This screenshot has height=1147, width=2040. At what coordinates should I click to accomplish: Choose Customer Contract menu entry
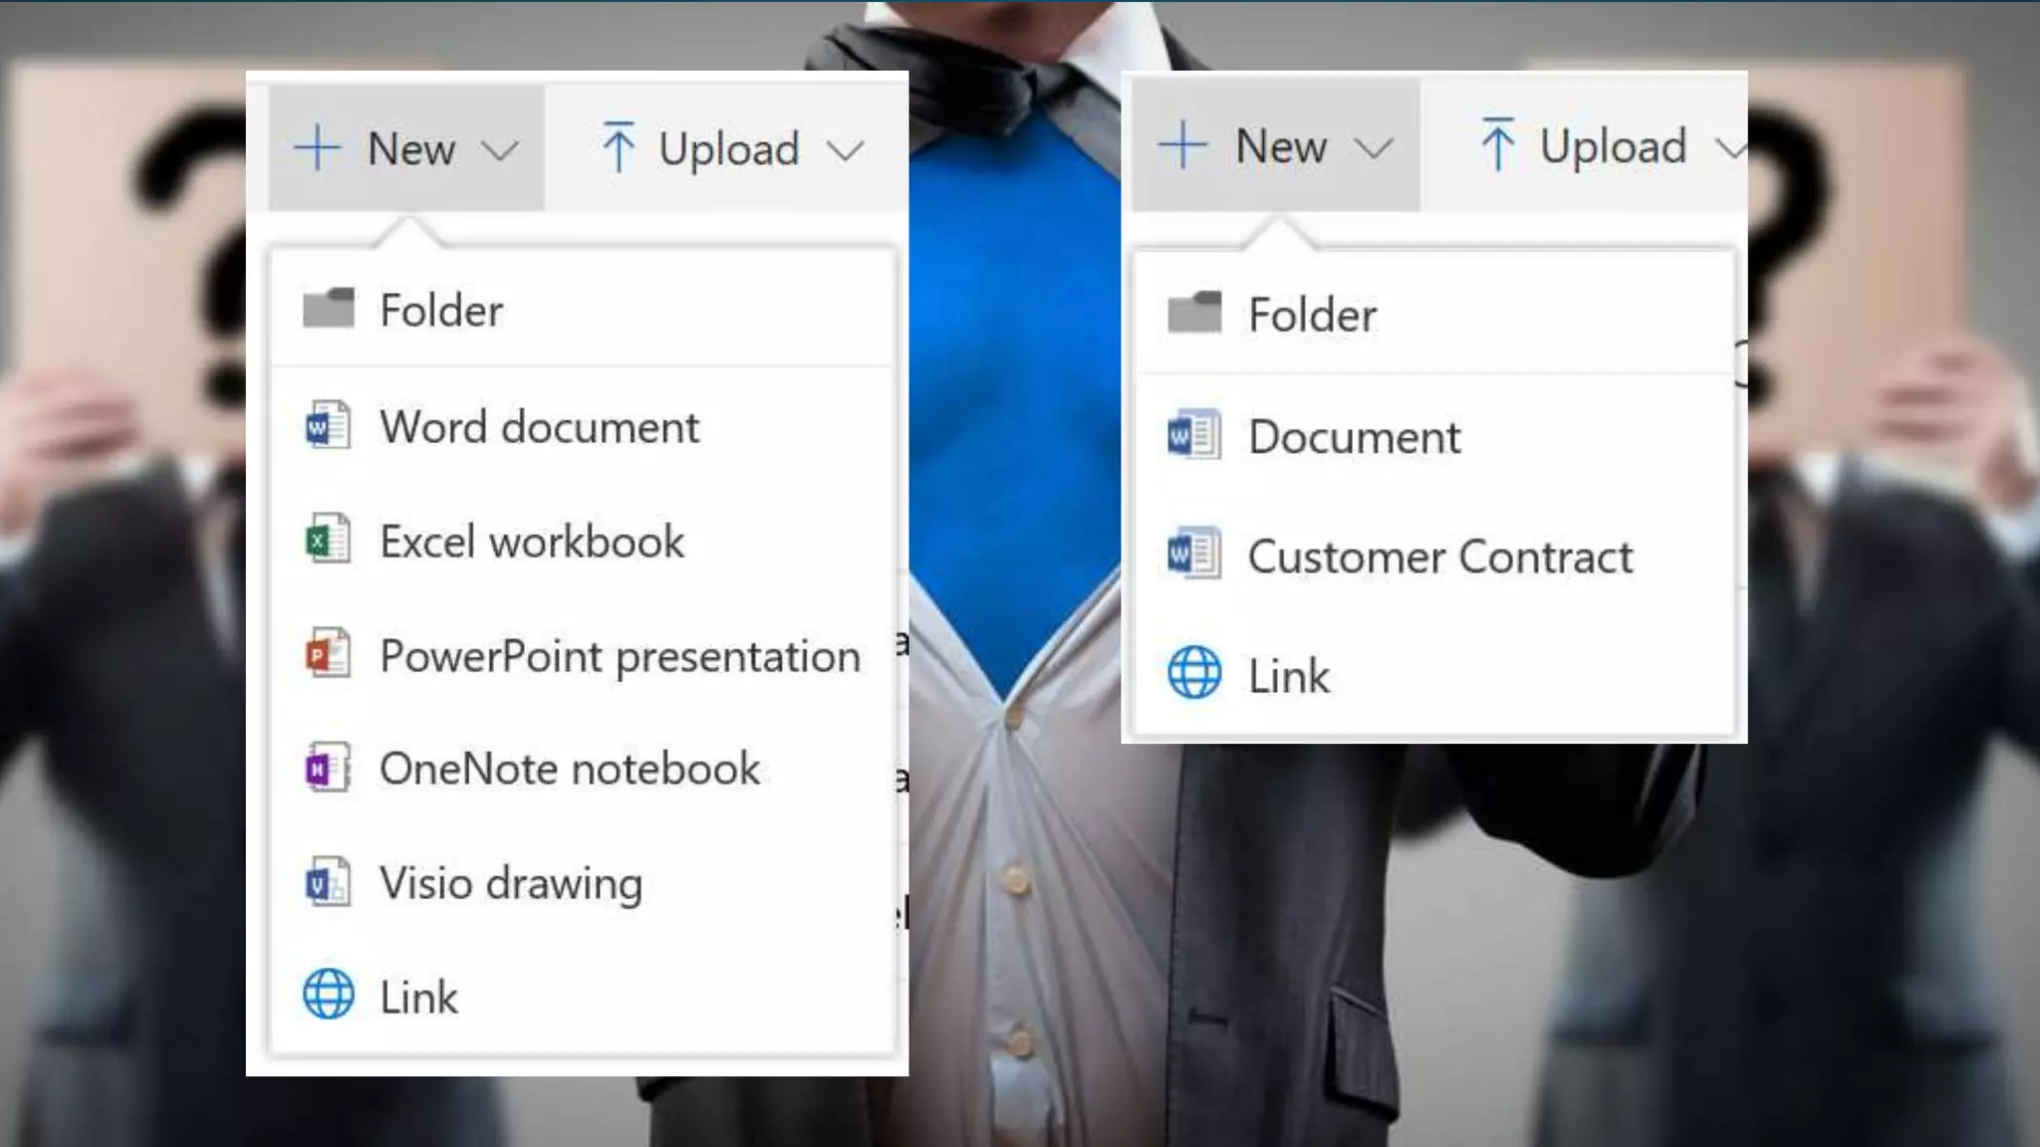pyautogui.click(x=1439, y=557)
